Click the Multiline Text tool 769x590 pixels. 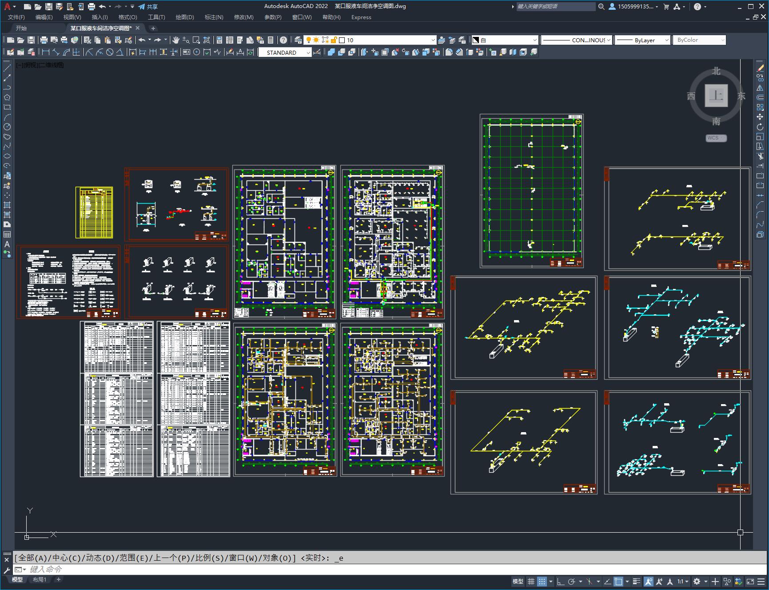(7, 244)
